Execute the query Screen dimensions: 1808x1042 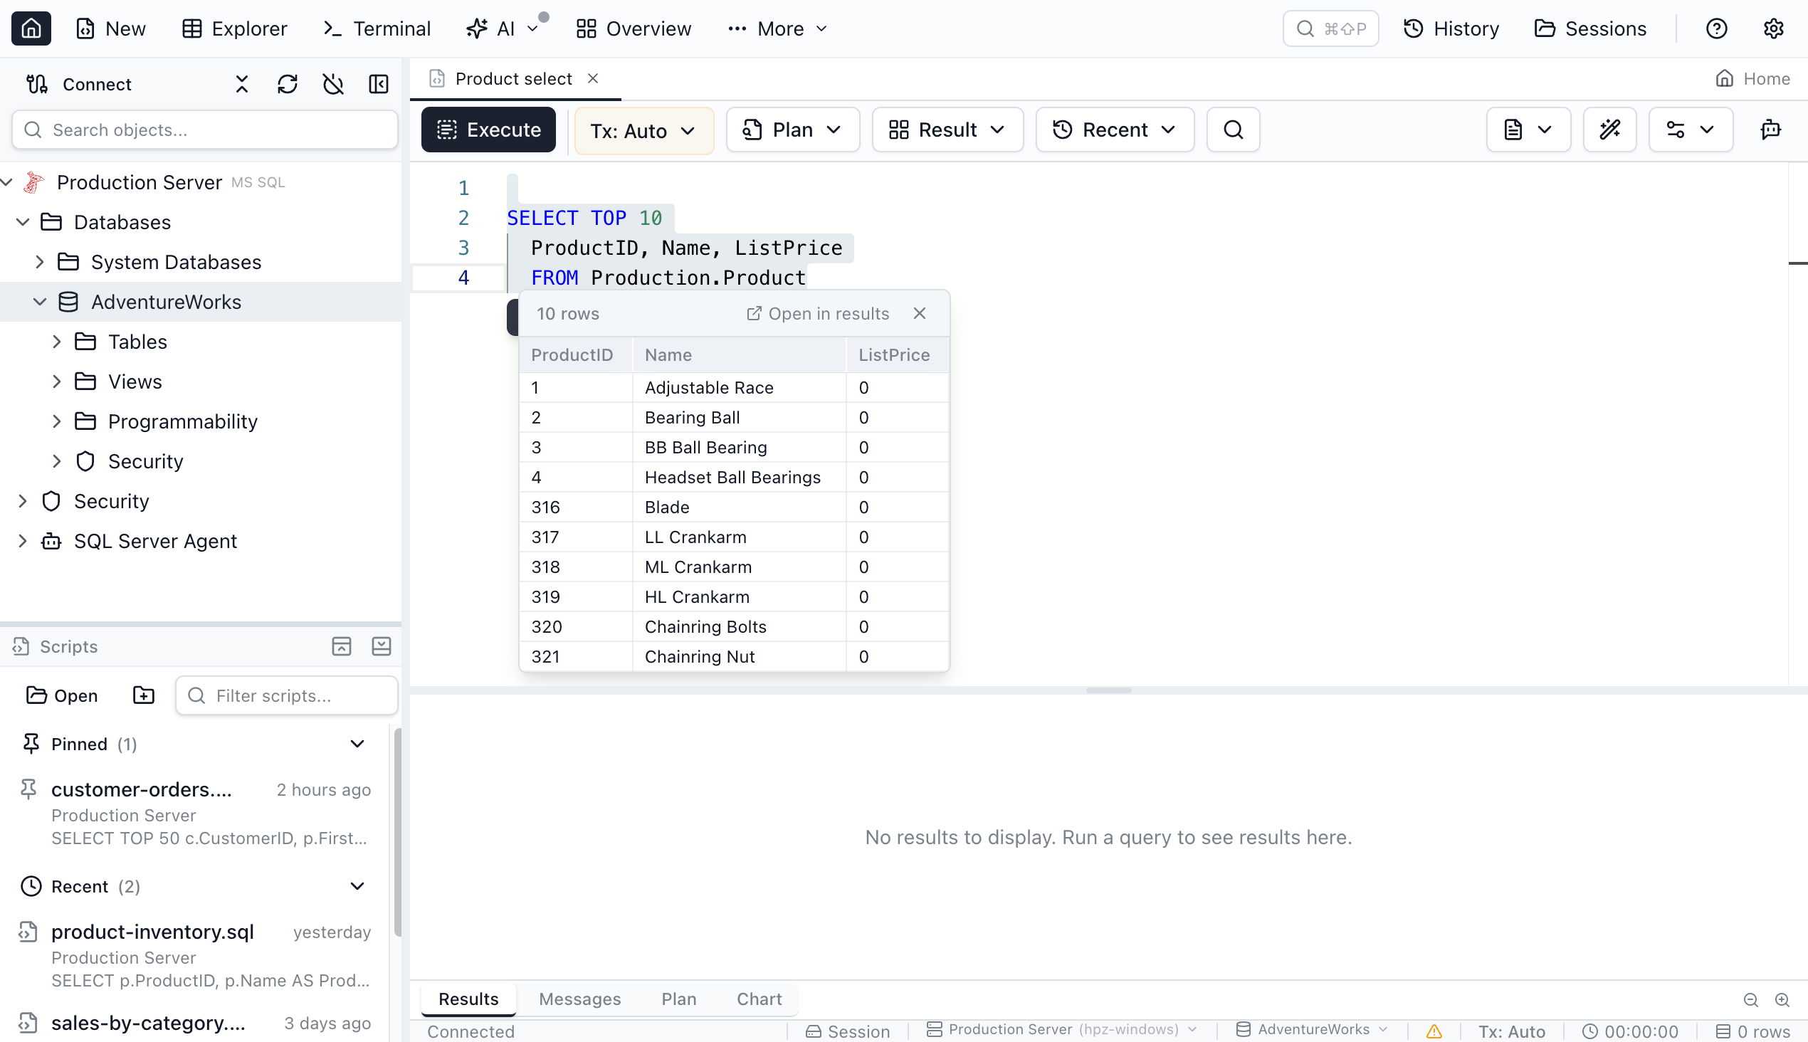[x=489, y=130]
